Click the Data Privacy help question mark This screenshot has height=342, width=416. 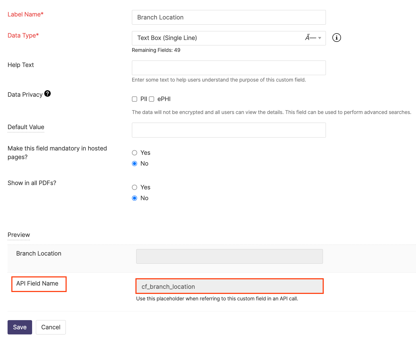tap(47, 93)
